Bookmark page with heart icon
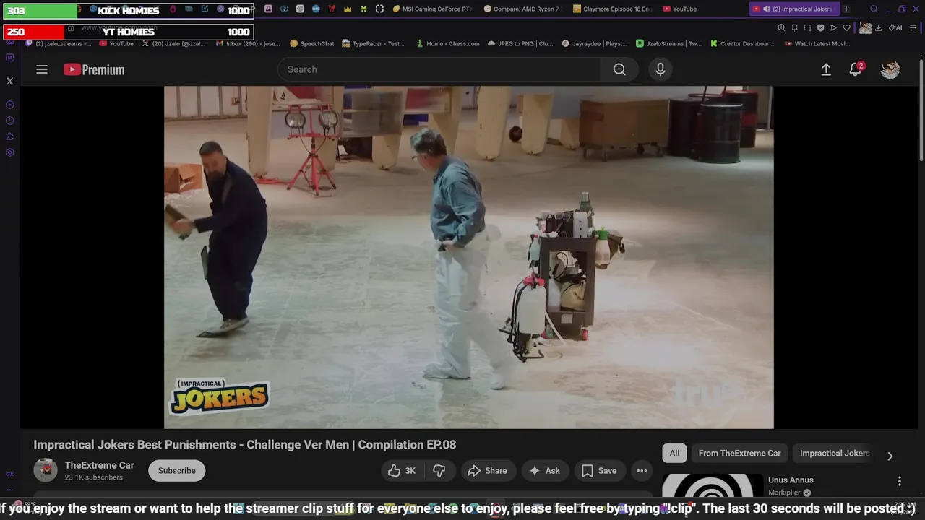This screenshot has width=925, height=520. pyautogui.click(x=846, y=27)
